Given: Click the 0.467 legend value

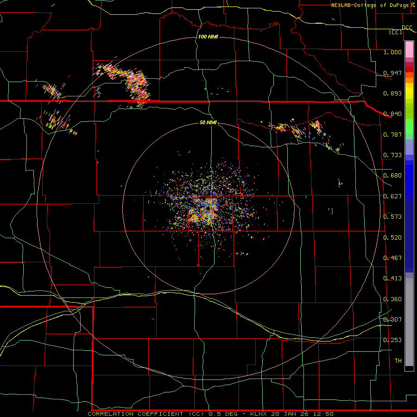Looking at the screenshot, I should pos(392,258).
